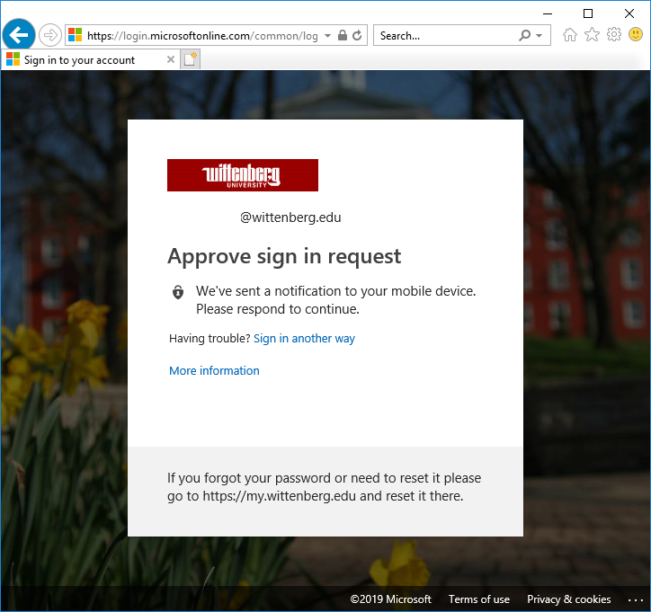The width and height of the screenshot is (651, 612).
Task: Close the browser window
Action: coord(629,13)
